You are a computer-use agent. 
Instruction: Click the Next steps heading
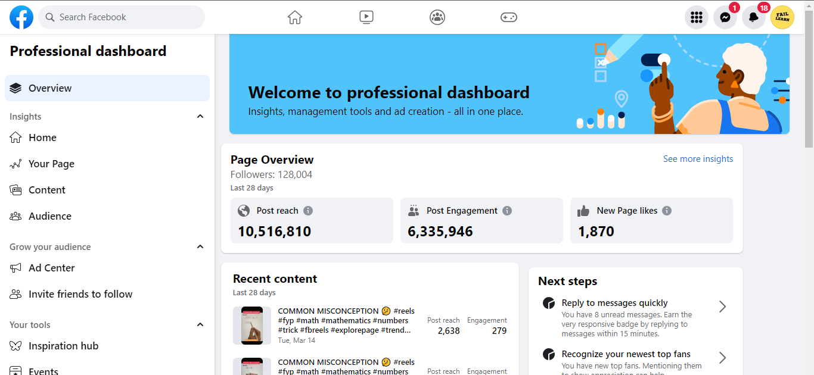click(567, 282)
